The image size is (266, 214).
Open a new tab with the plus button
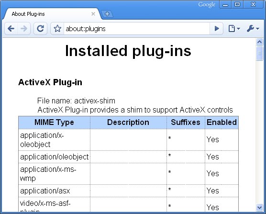(x=107, y=14)
